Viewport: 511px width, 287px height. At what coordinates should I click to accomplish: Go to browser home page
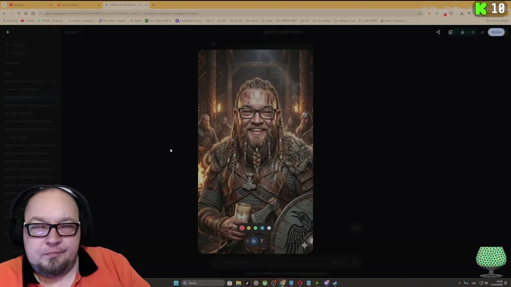point(26,13)
